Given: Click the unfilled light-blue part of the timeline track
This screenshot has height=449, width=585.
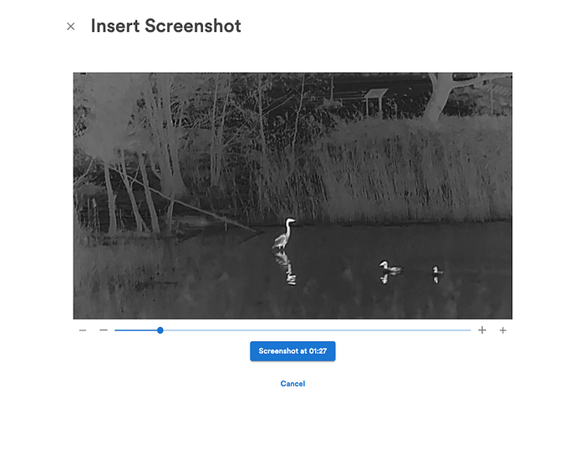Looking at the screenshot, I should pos(317,330).
